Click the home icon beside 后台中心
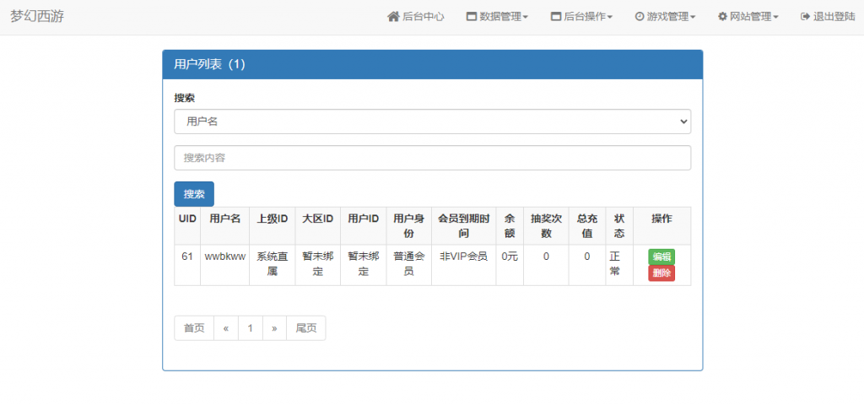 coord(393,17)
